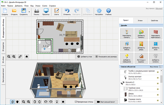Toggle visibility of Унитаз компакт

coord(158,78)
